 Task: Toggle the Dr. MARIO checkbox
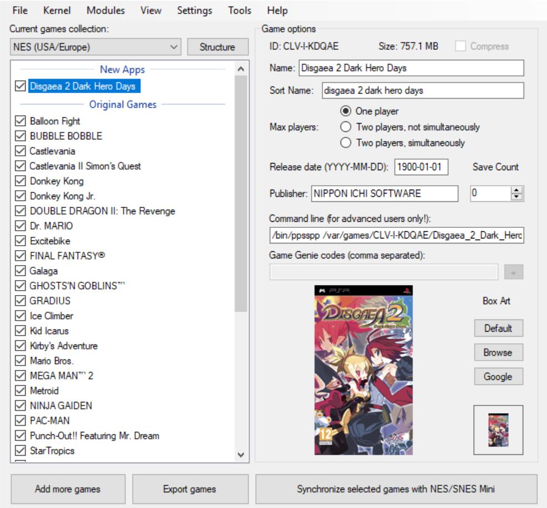tap(20, 226)
